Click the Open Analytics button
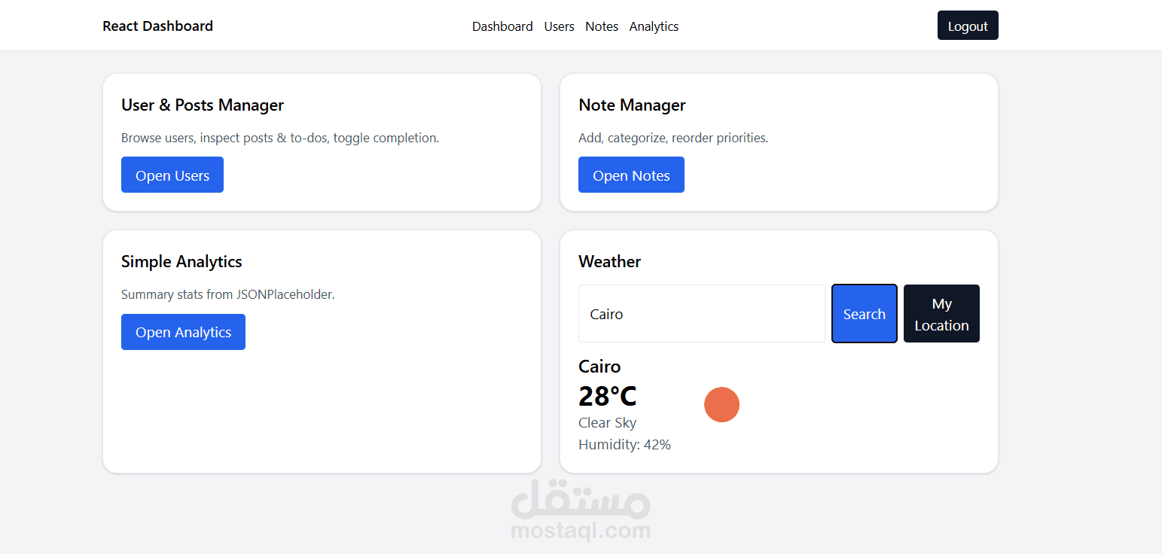This screenshot has width=1162, height=554. tap(183, 332)
